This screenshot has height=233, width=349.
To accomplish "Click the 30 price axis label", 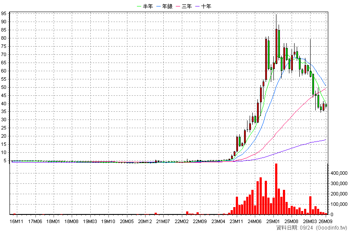I will click(4, 120).
